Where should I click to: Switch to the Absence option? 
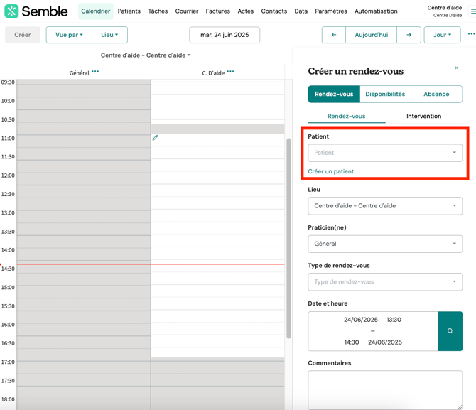pyautogui.click(x=436, y=94)
